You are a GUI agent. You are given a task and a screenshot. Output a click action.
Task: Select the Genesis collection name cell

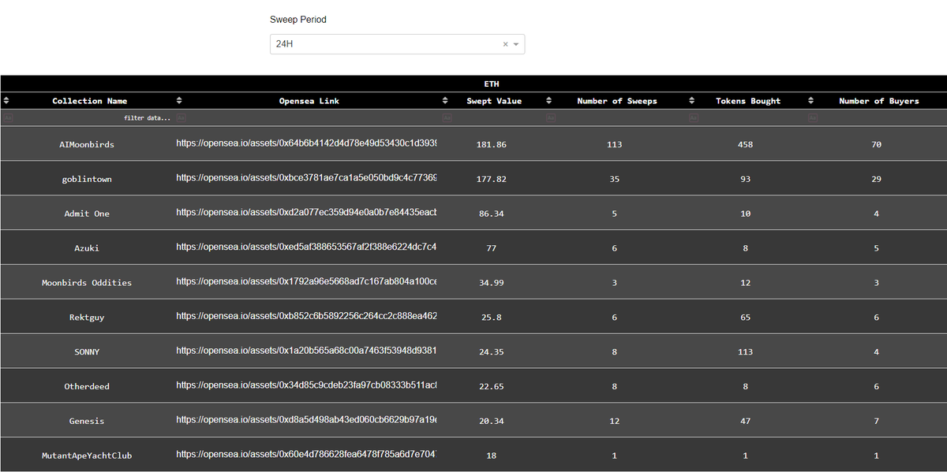click(x=87, y=422)
